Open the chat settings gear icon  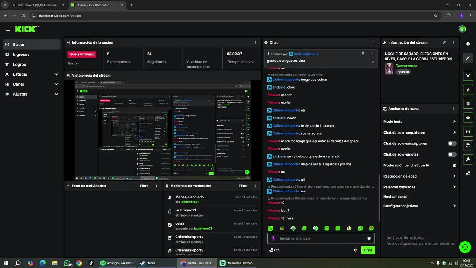(x=355, y=250)
